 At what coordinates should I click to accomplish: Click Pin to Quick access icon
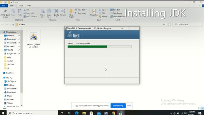[5, 11]
